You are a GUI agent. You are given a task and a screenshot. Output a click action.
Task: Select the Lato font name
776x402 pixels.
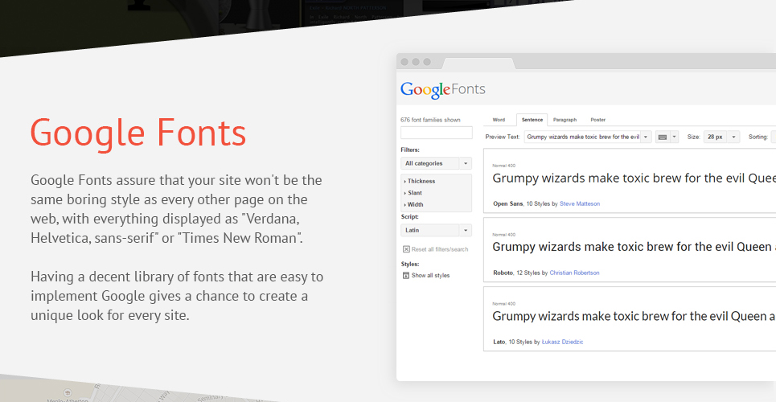point(499,342)
